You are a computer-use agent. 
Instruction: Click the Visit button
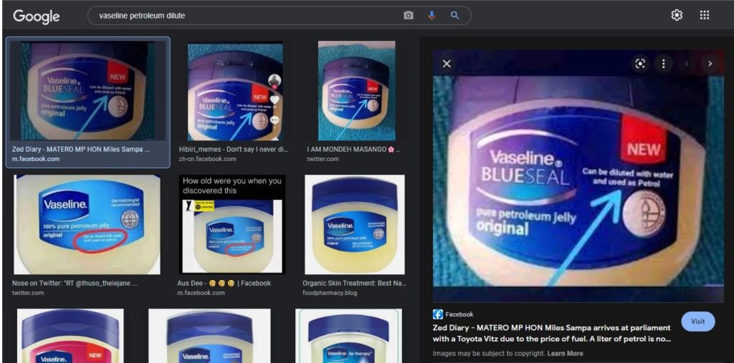(x=698, y=321)
